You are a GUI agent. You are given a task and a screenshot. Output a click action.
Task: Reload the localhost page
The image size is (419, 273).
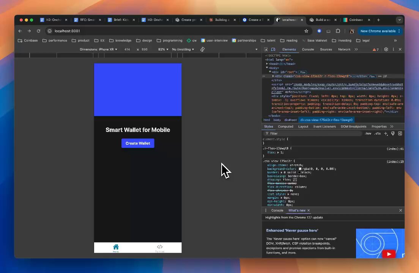[x=38, y=31]
